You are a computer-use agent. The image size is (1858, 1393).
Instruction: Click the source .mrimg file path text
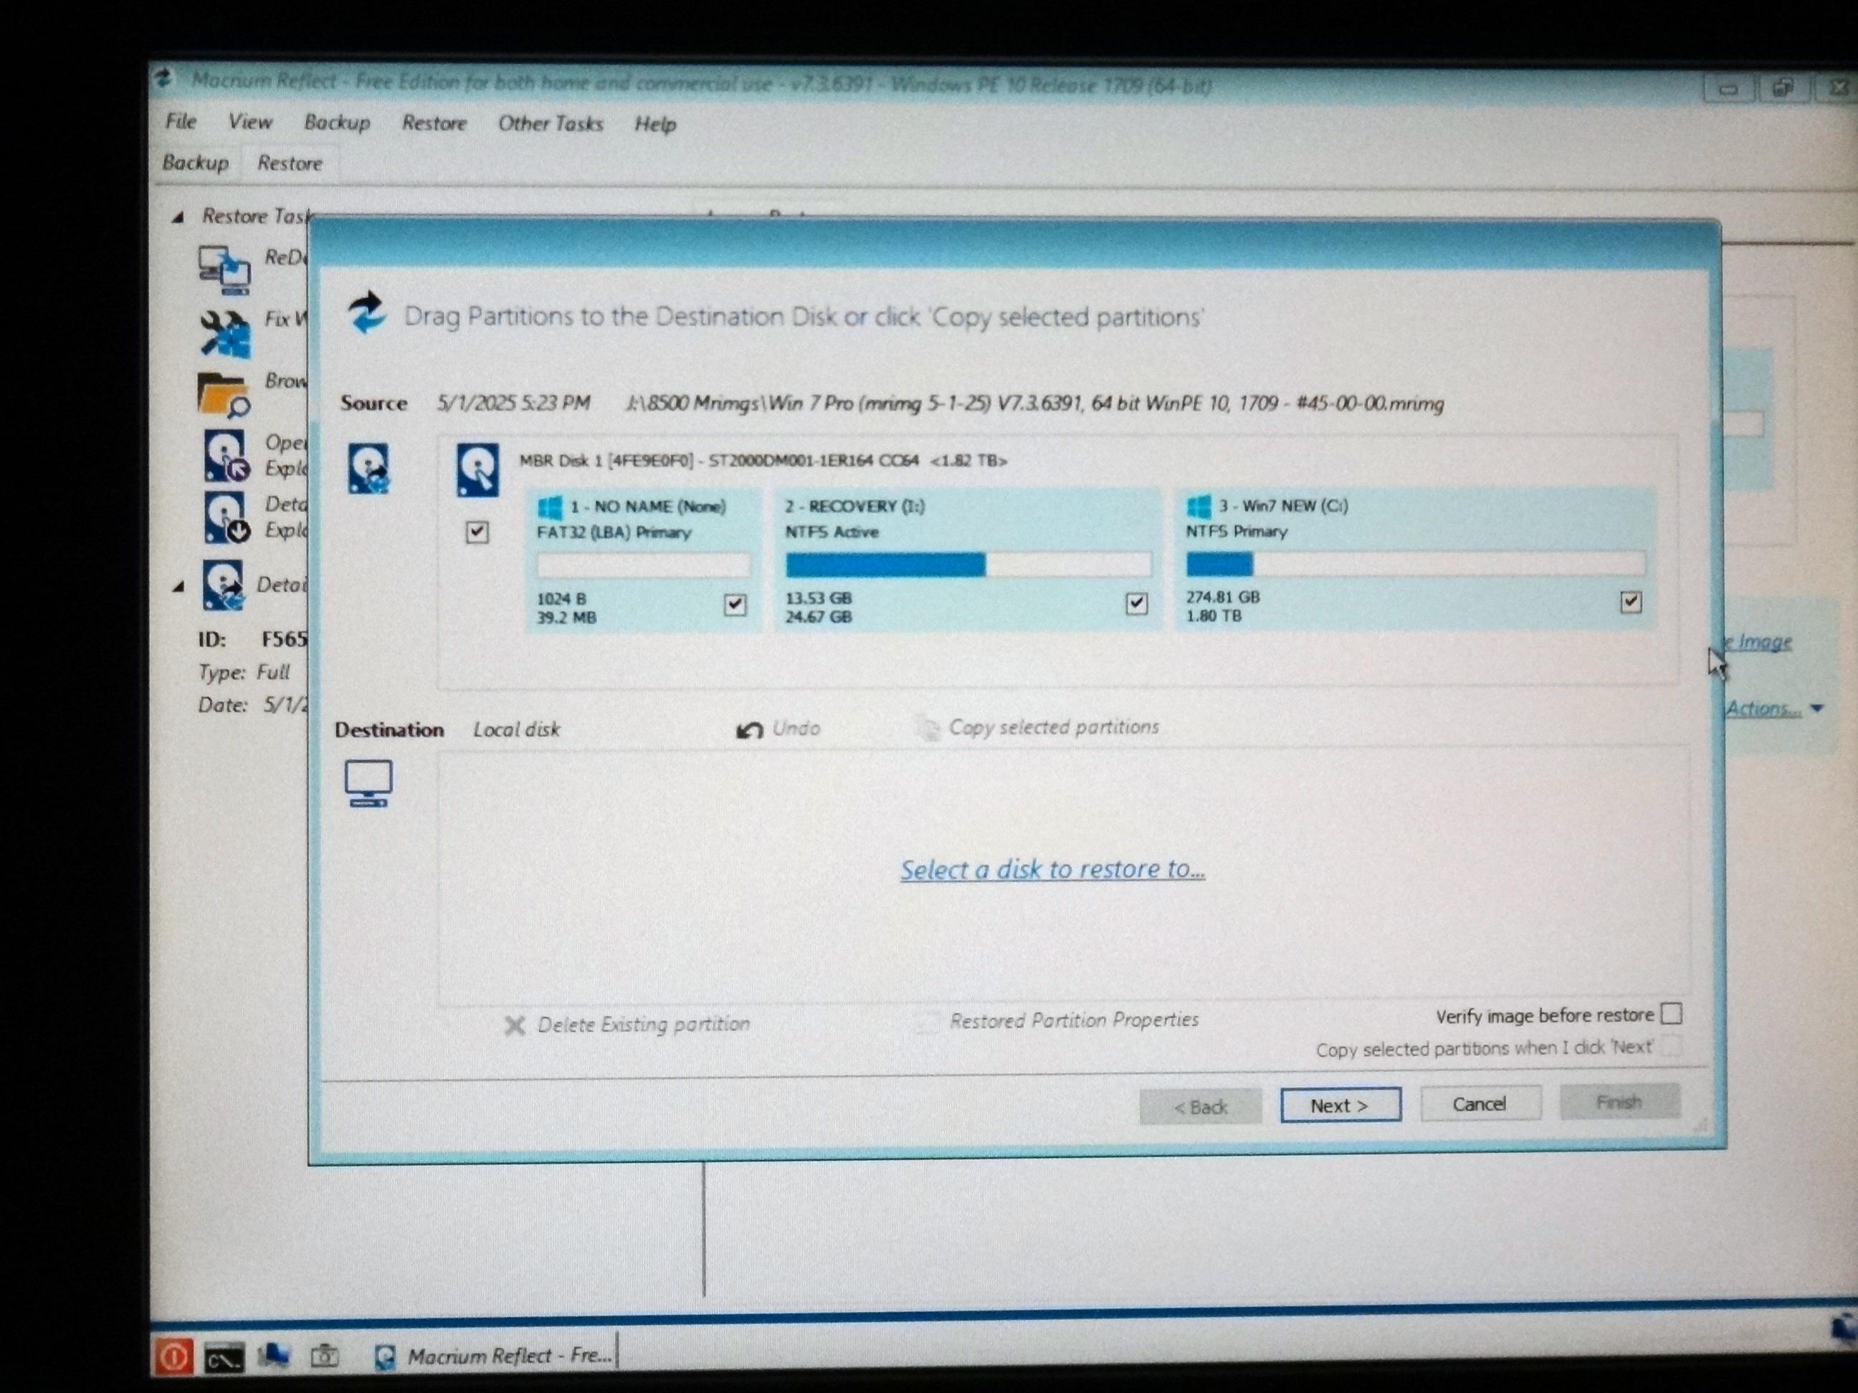click(1035, 404)
